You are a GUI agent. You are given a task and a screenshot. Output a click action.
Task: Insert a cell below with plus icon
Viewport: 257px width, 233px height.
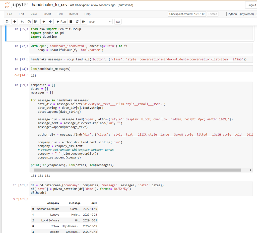point(15,22)
